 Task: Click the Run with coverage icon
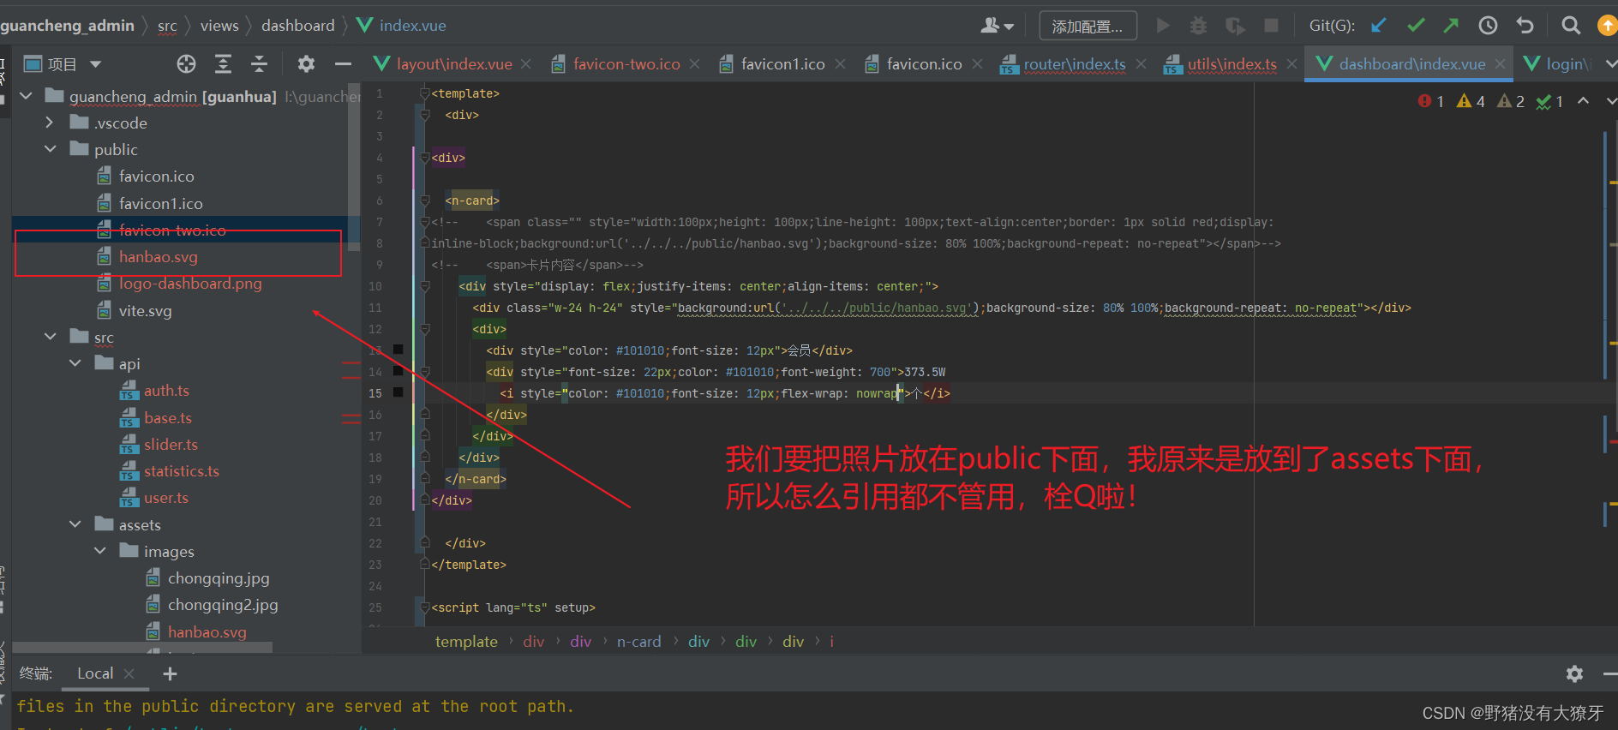tap(1235, 26)
